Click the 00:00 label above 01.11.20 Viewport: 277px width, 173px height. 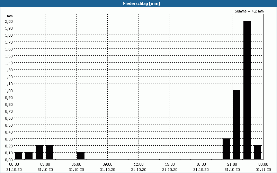(x=263, y=164)
